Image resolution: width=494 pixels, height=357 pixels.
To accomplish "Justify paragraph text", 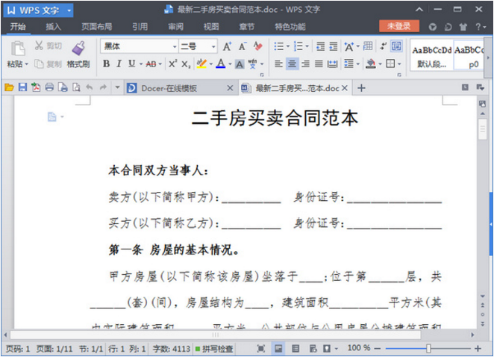I will [319, 64].
